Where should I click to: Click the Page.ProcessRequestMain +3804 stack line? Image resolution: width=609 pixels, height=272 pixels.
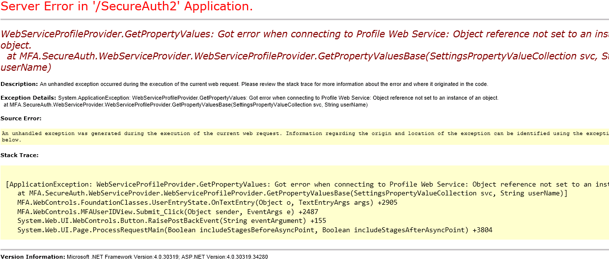[x=254, y=230]
